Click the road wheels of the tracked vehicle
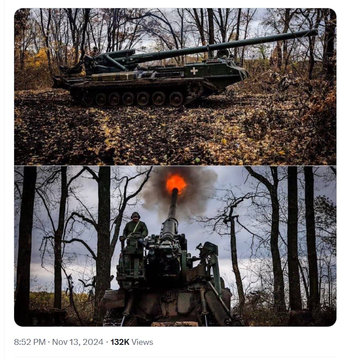 [x=135, y=99]
